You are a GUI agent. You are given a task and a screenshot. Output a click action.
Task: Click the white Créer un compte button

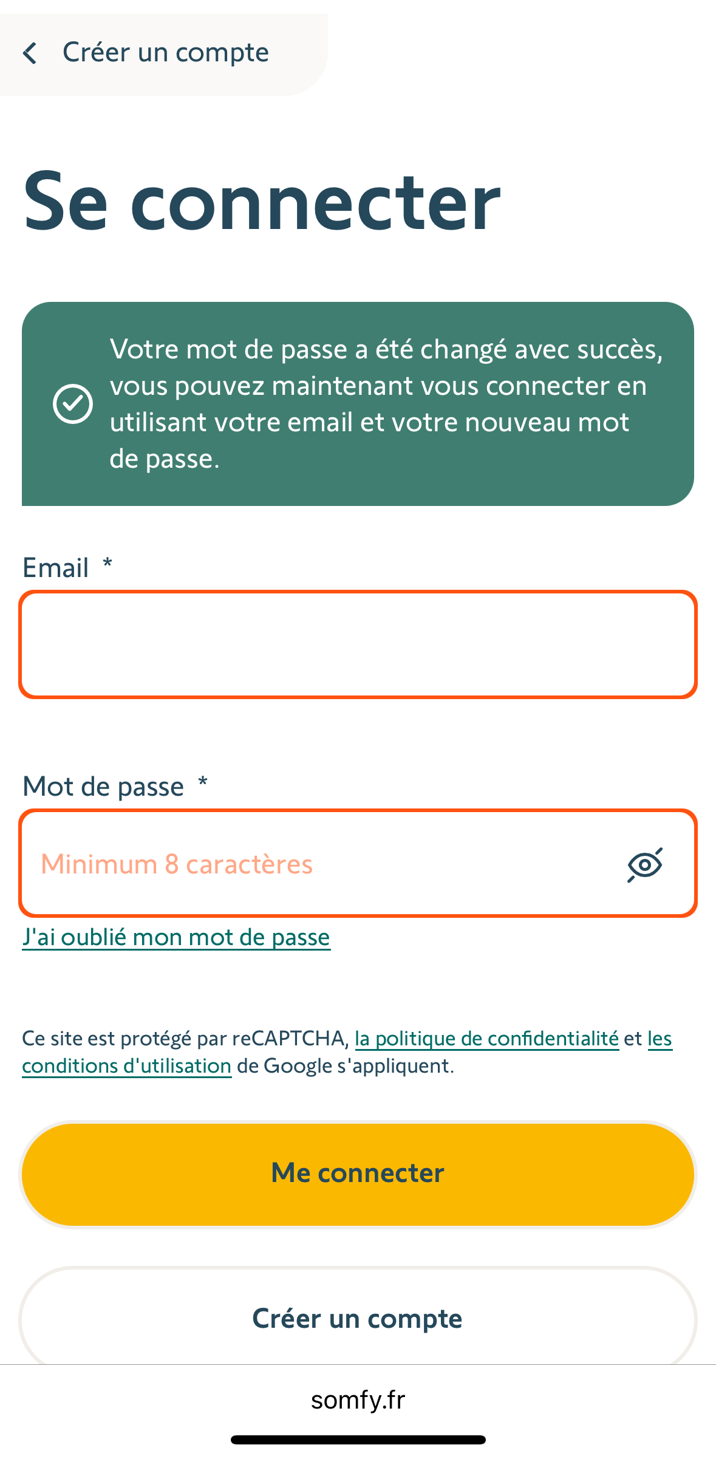[x=358, y=1318]
